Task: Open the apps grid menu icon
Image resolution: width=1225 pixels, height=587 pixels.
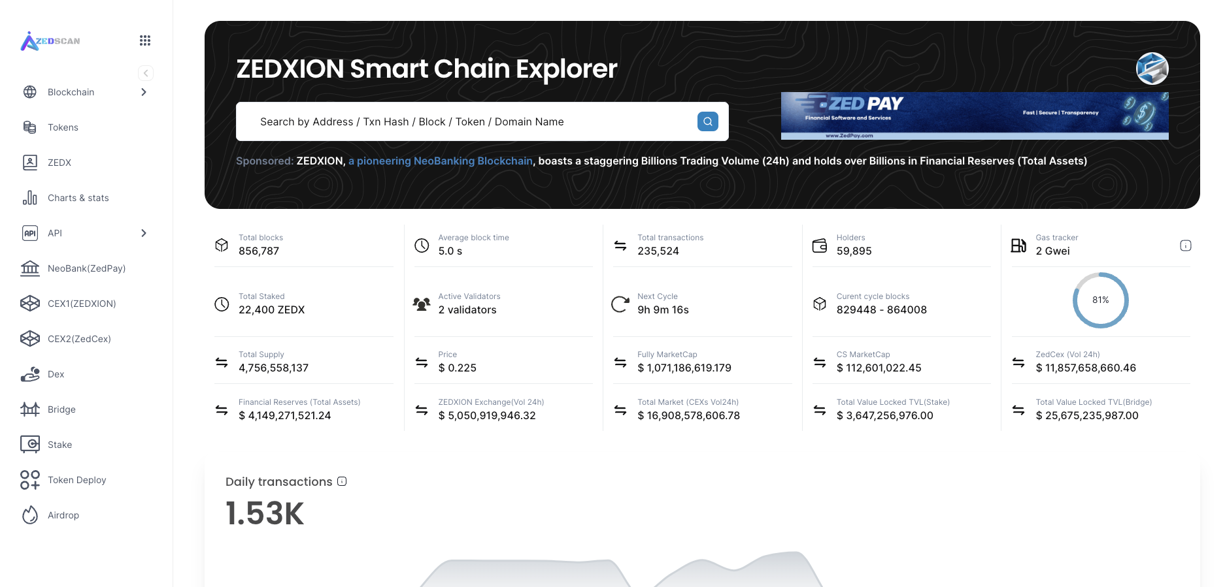Action: tap(145, 40)
